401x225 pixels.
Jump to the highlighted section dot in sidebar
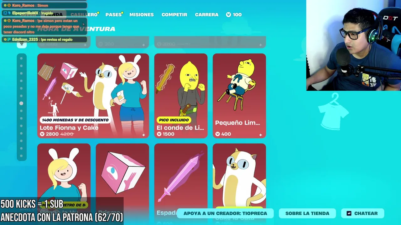click(21, 103)
